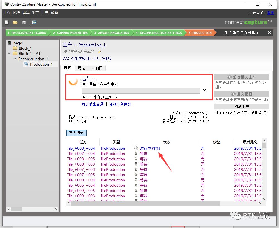
Task: Open output directory via 打开输出目录 link
Action: [x=93, y=104]
